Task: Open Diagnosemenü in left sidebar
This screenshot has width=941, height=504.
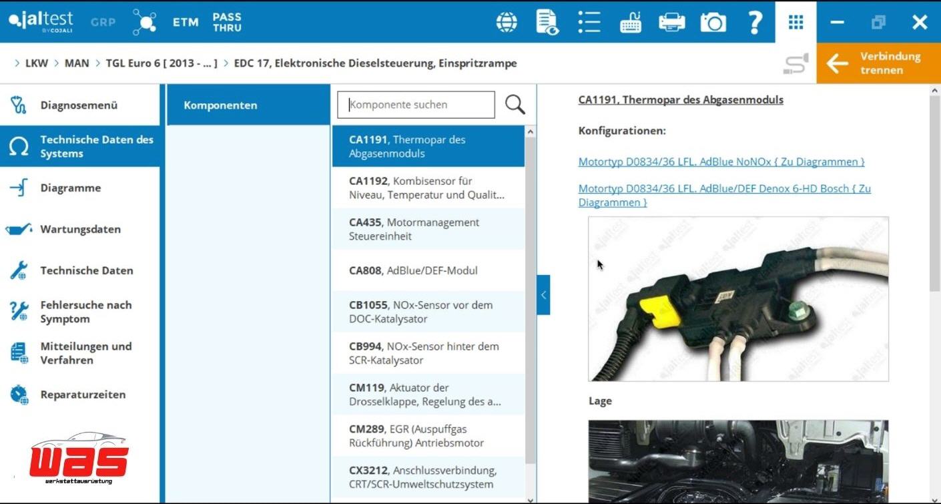Action: coord(79,105)
